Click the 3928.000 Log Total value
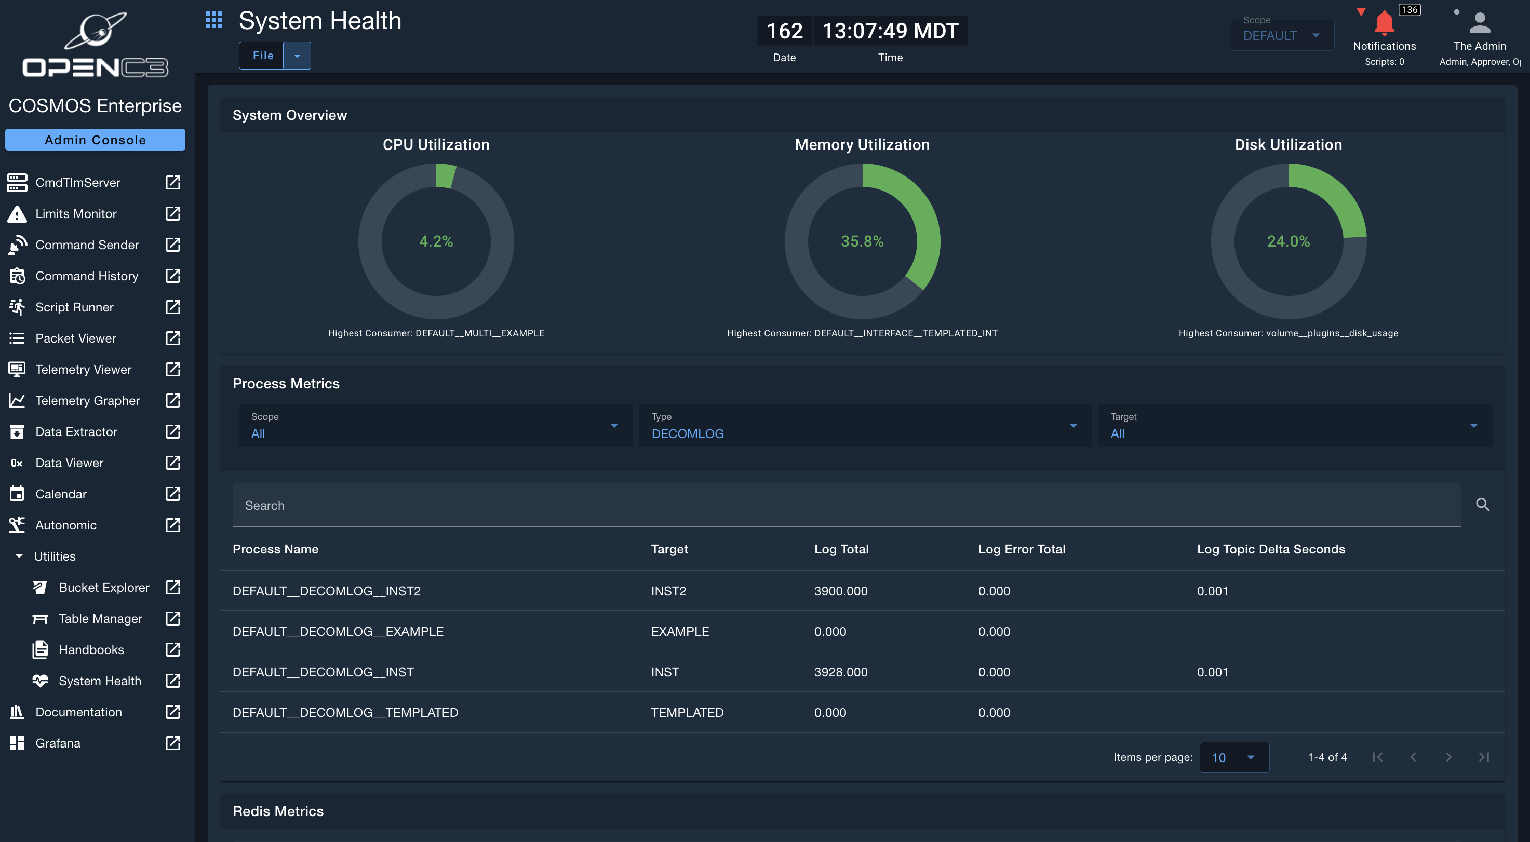1530x842 pixels. coord(840,672)
